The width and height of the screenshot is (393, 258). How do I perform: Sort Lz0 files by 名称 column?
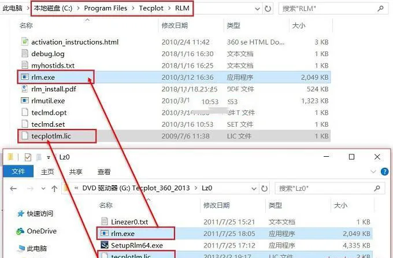click(106, 205)
